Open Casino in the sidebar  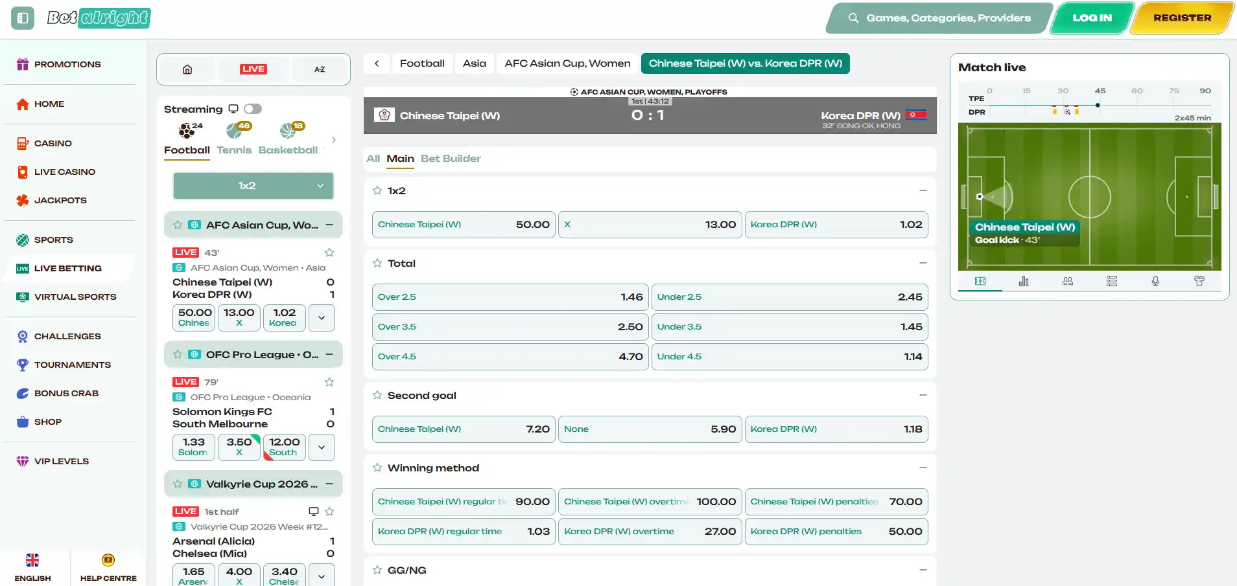pyautogui.click(x=53, y=143)
